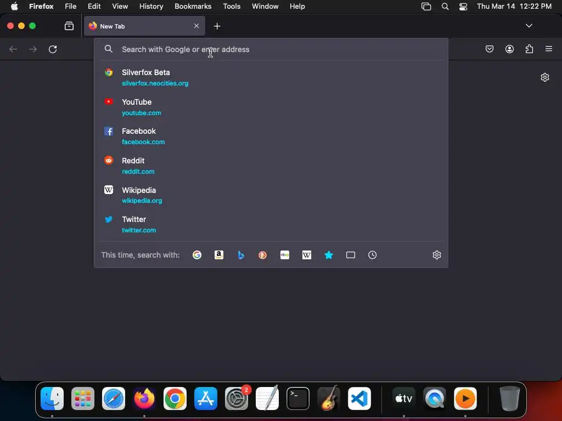Open a new tab with plus
Image resolution: width=562 pixels, height=421 pixels.
click(x=217, y=26)
